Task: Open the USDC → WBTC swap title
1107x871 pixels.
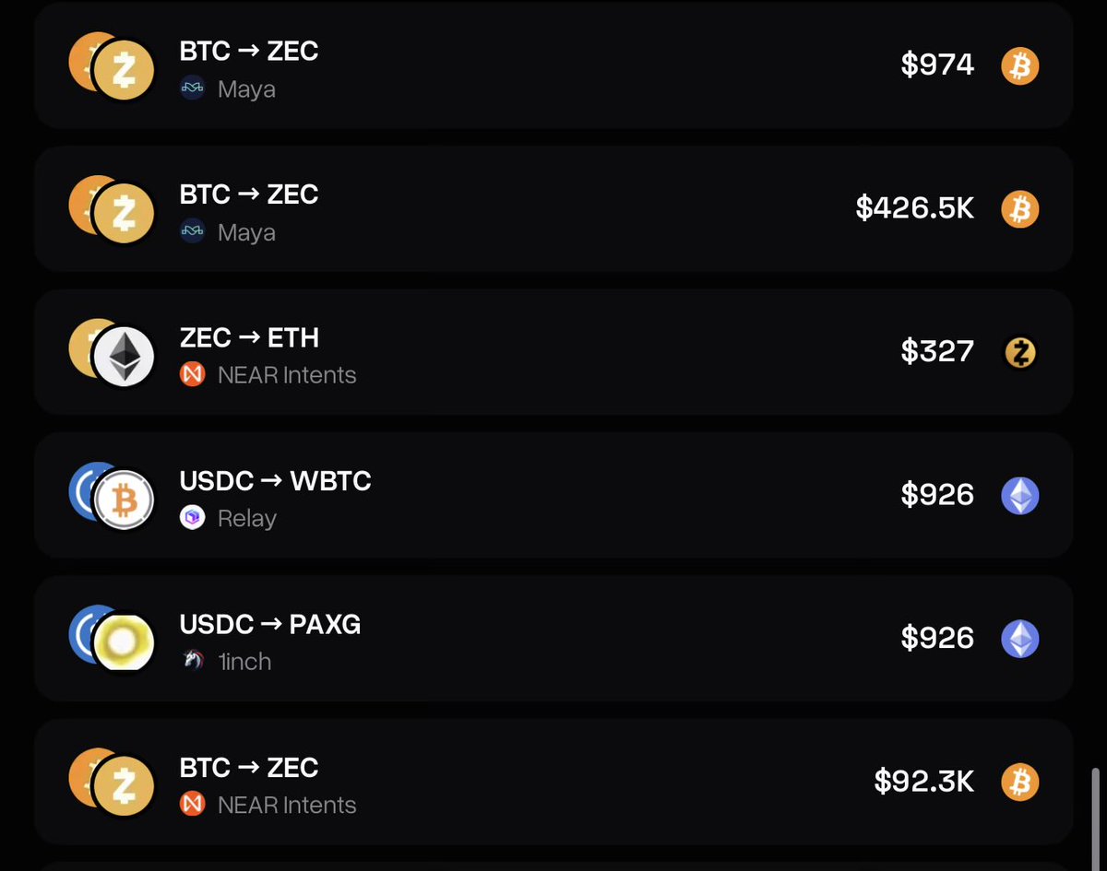Action: tap(275, 481)
